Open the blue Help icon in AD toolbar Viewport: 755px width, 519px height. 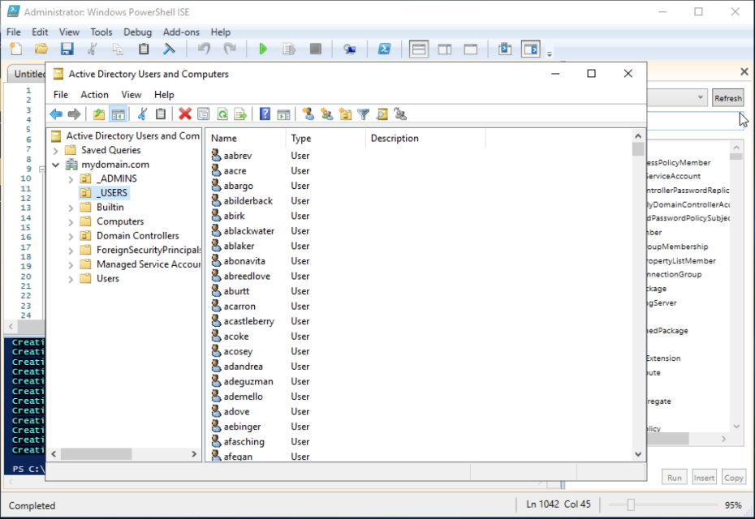pyautogui.click(x=265, y=114)
